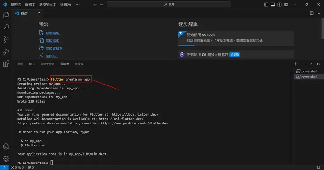The height and width of the screenshot is (170, 324).
Task: Switch to the Debug Console panel tab
Action: [x=48, y=64]
